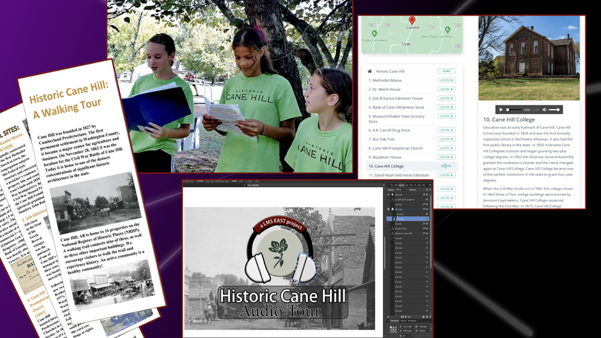Listen to 5. Museum/Shaker Yates Grocery Store
Screen dimensions: 601x338
pos(446,116)
